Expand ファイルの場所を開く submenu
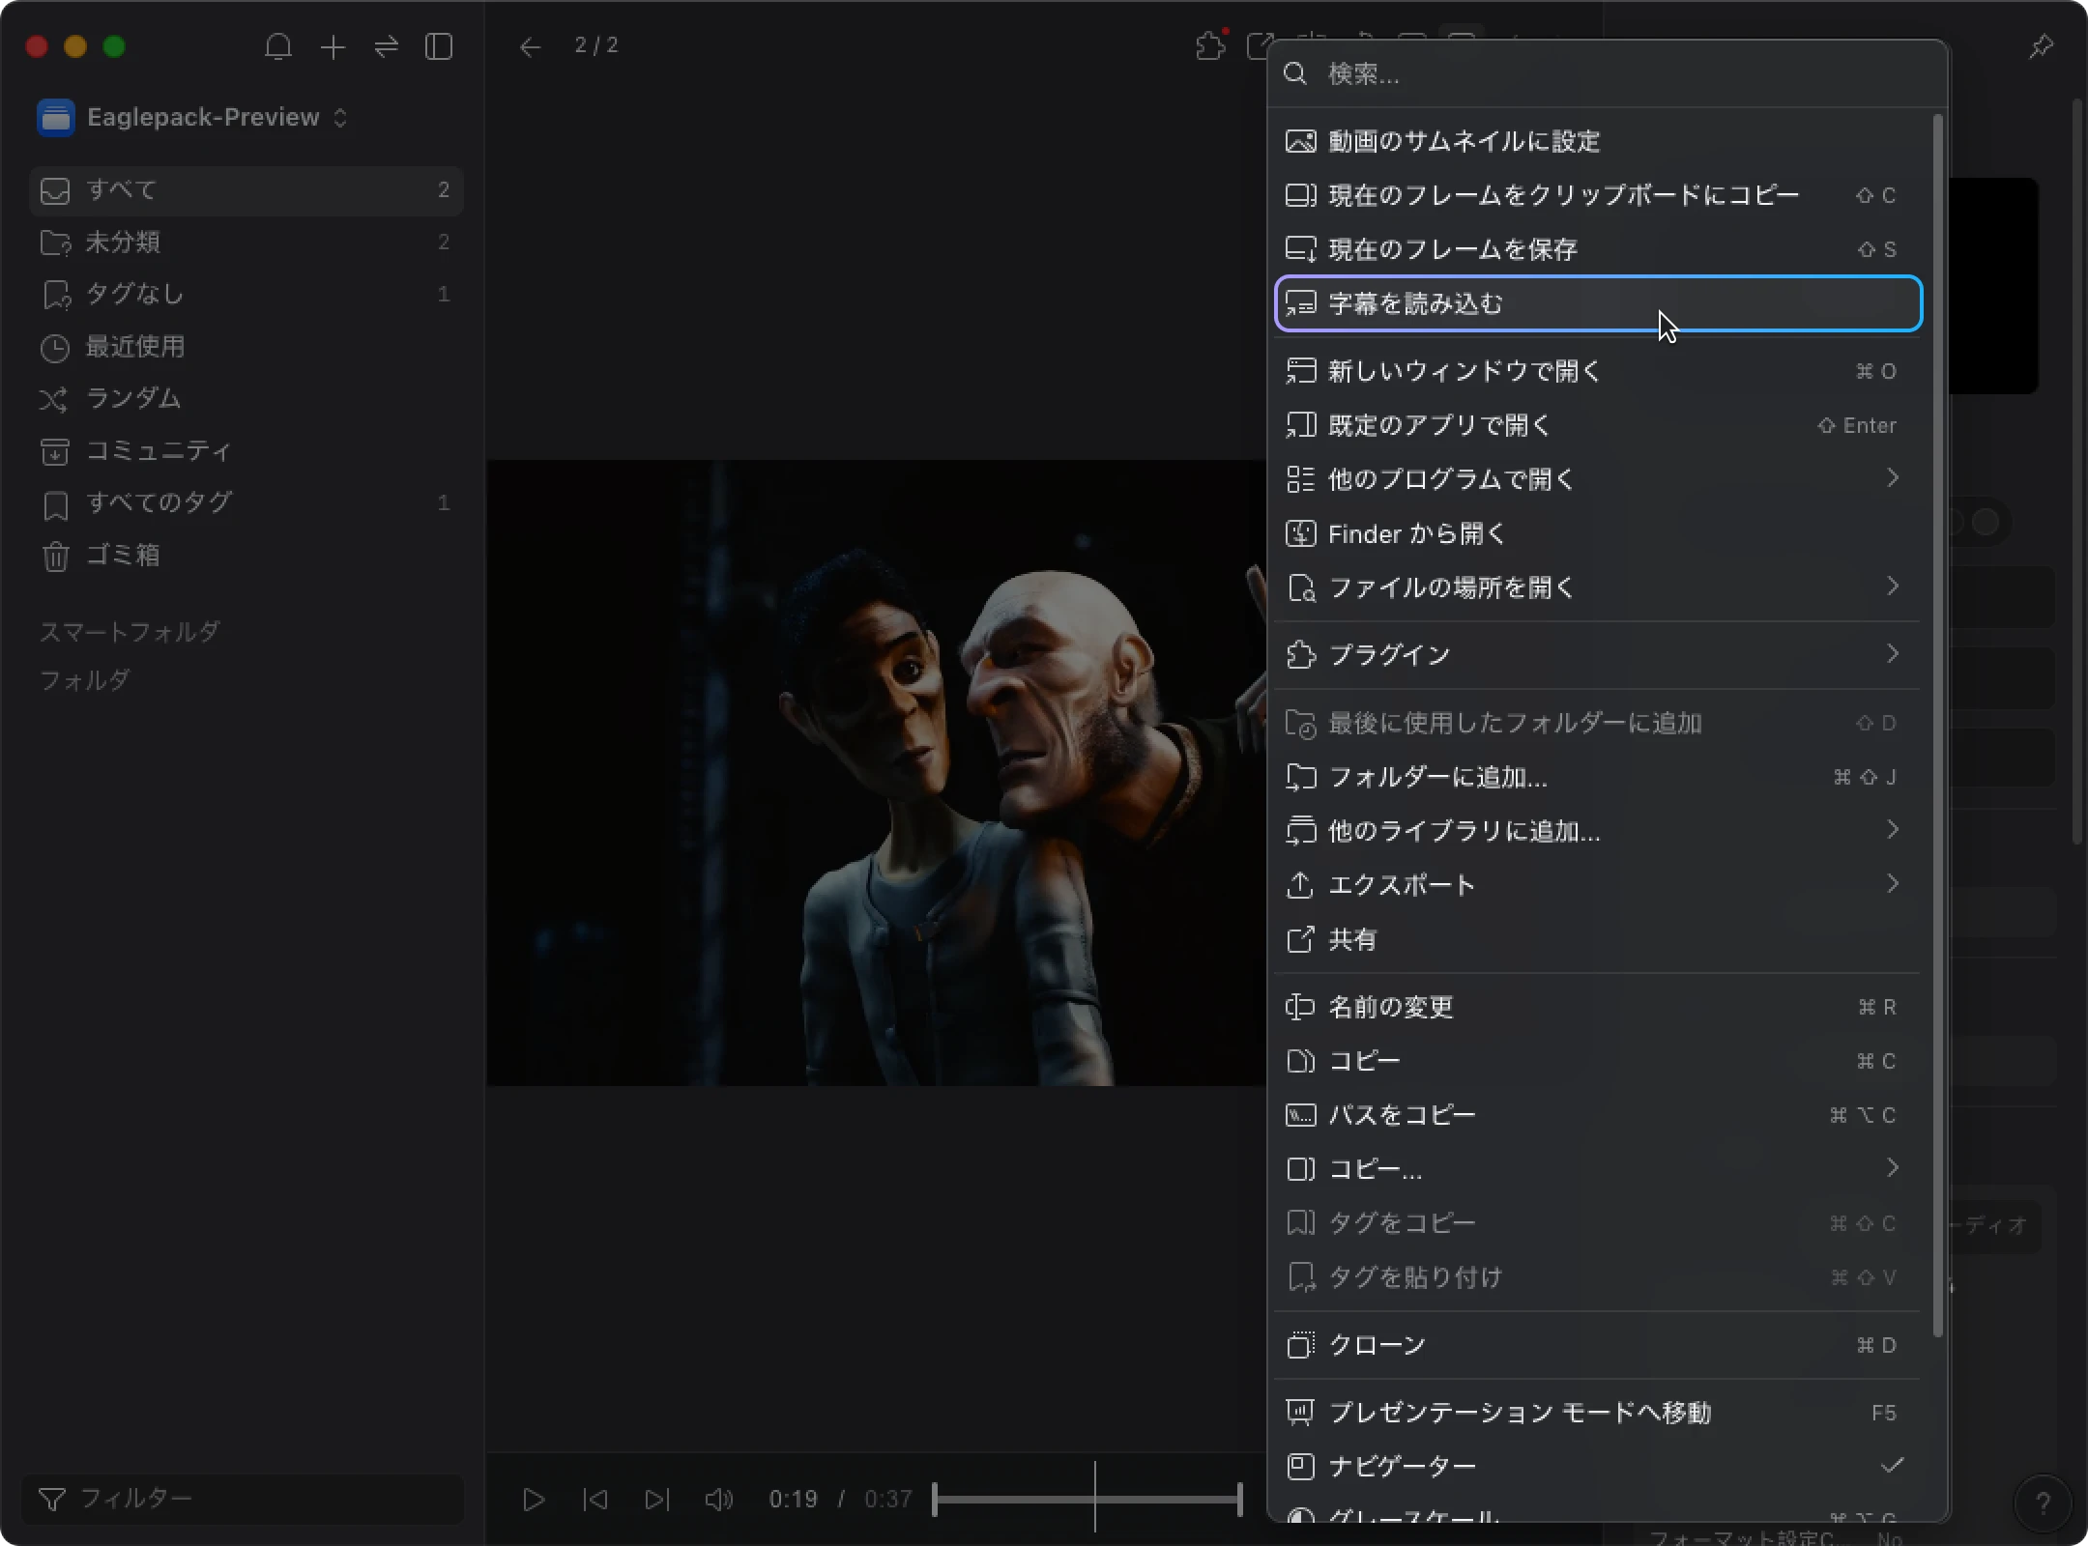 tap(1599, 587)
